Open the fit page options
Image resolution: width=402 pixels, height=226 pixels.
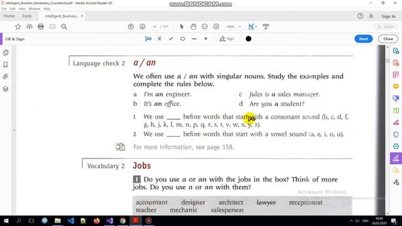click(x=253, y=26)
